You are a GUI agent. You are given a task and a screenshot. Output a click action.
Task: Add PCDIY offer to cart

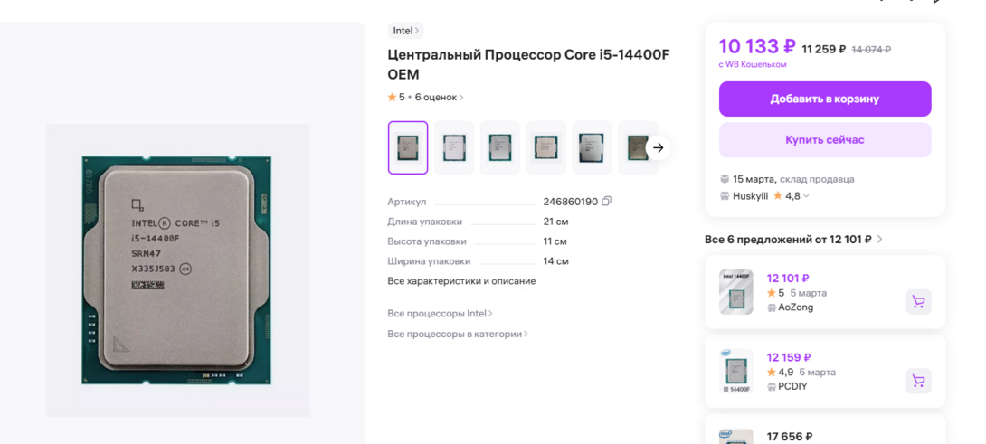[x=918, y=381]
